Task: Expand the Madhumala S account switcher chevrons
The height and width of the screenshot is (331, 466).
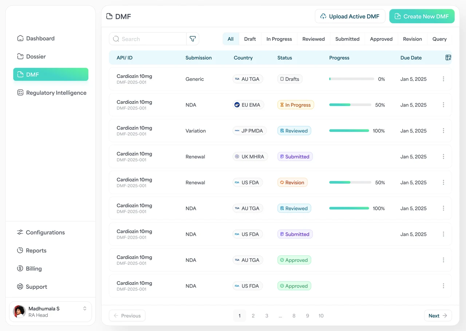Action: click(x=84, y=308)
